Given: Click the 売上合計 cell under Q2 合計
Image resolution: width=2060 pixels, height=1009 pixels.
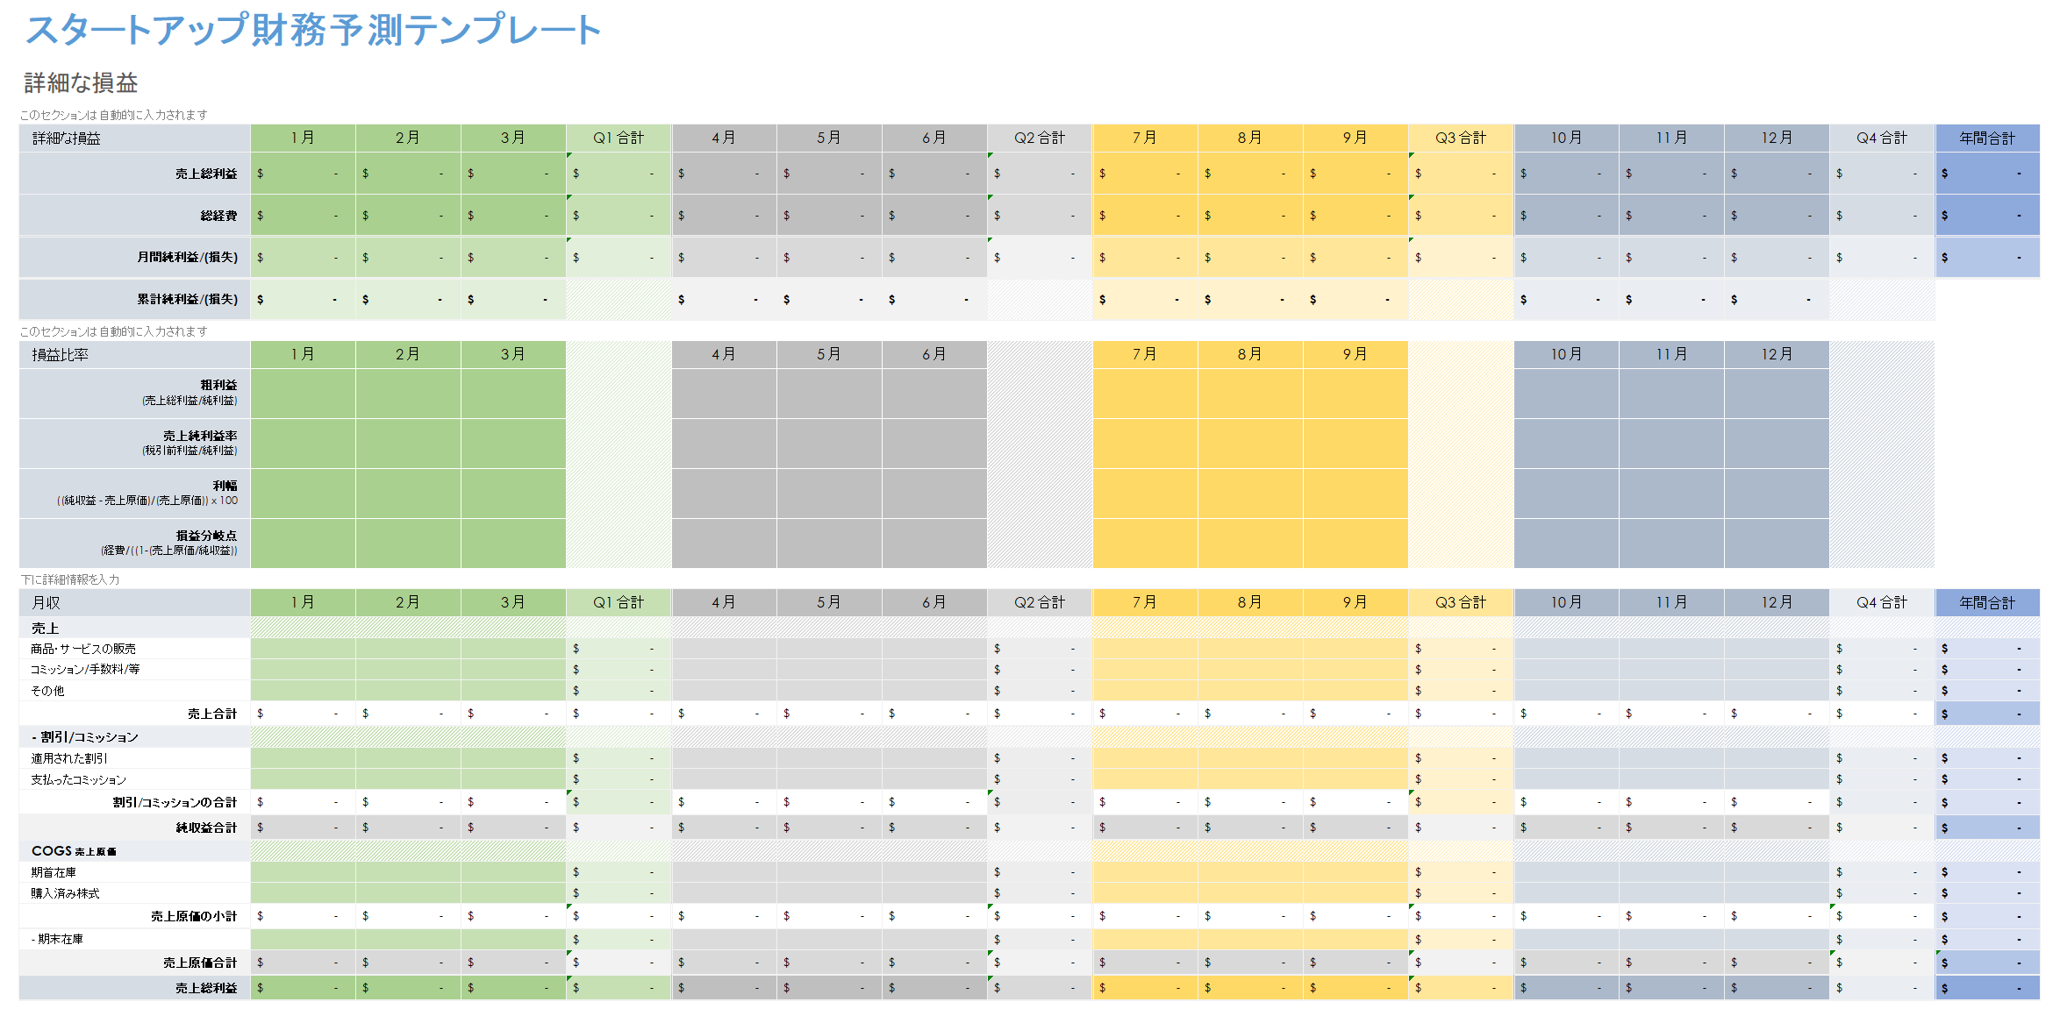Looking at the screenshot, I should click(1040, 714).
